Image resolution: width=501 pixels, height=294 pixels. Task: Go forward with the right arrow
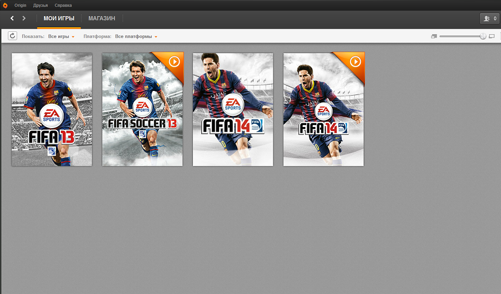coord(24,18)
